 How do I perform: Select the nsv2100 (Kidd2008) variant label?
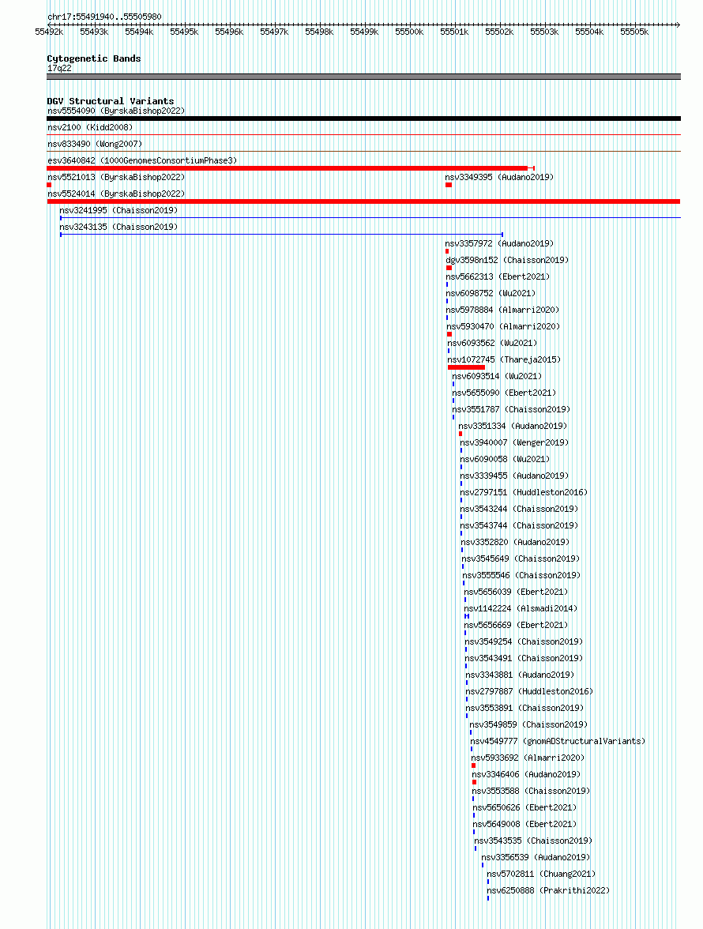click(90, 127)
